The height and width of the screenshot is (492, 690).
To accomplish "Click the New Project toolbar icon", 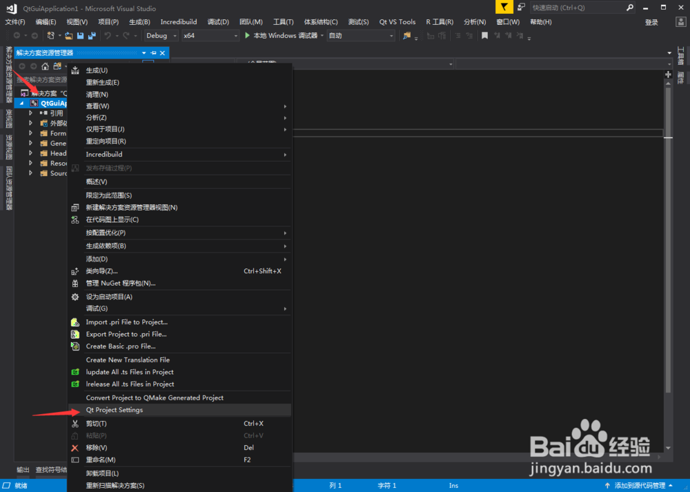I will (x=50, y=36).
